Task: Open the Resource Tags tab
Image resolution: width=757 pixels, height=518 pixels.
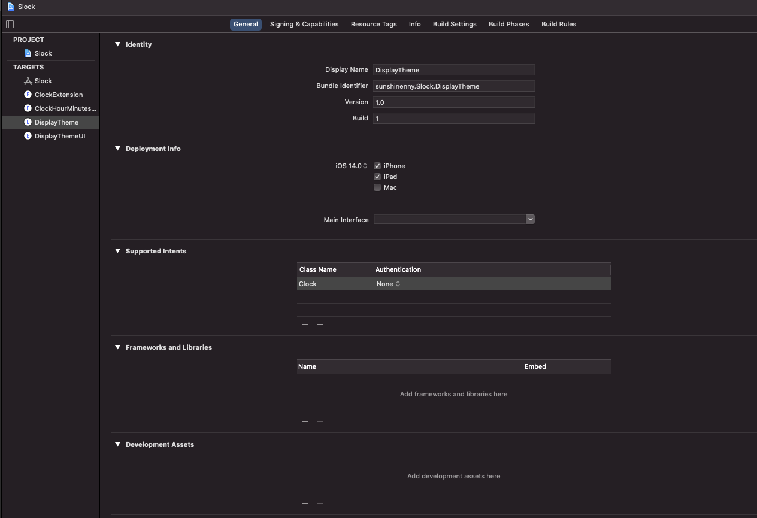Action: (x=374, y=24)
